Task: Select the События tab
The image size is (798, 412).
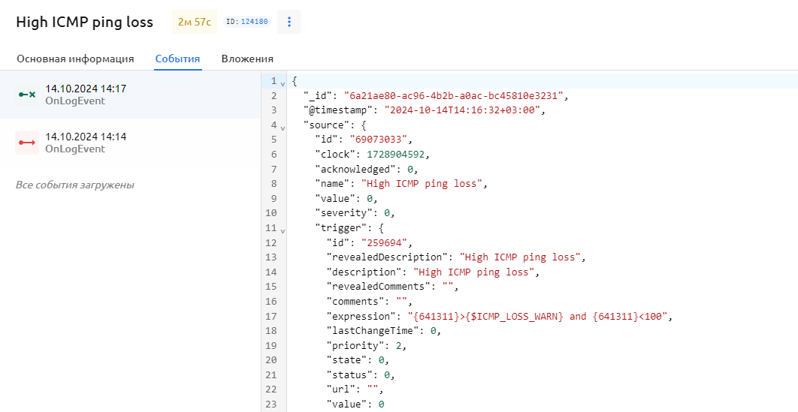Action: pyautogui.click(x=177, y=59)
